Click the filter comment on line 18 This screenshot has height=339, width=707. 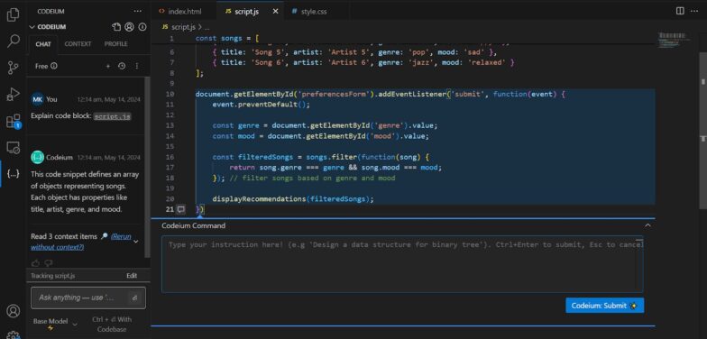pyautogui.click(x=312, y=179)
